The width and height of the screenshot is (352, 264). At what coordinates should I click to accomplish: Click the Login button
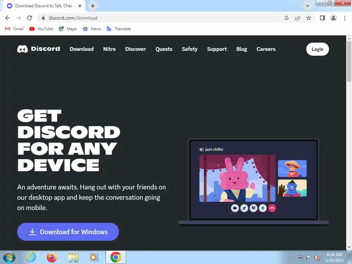[x=317, y=49]
